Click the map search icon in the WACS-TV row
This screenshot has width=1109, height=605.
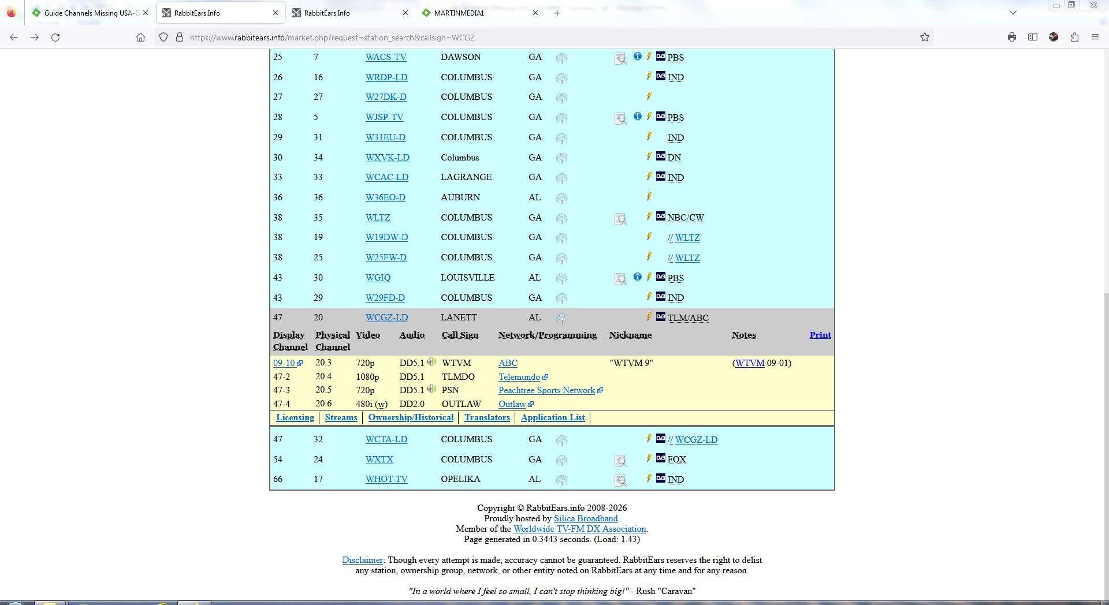(x=620, y=58)
